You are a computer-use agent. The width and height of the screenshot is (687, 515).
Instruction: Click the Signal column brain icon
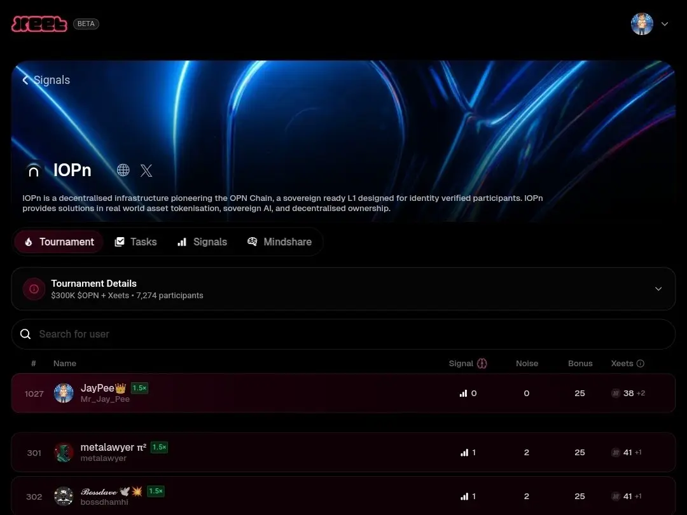coord(482,364)
